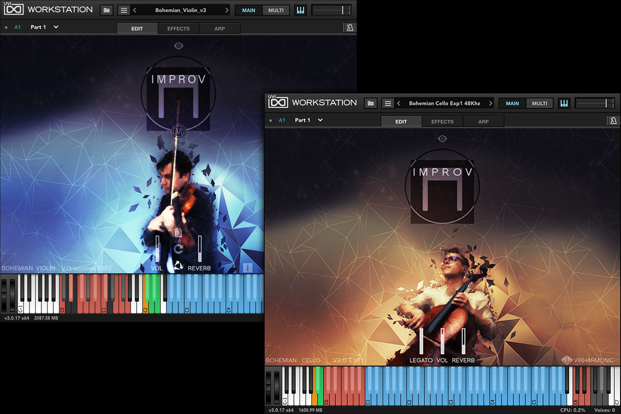Select the EFFECTS tab in the Violin window

179,28
